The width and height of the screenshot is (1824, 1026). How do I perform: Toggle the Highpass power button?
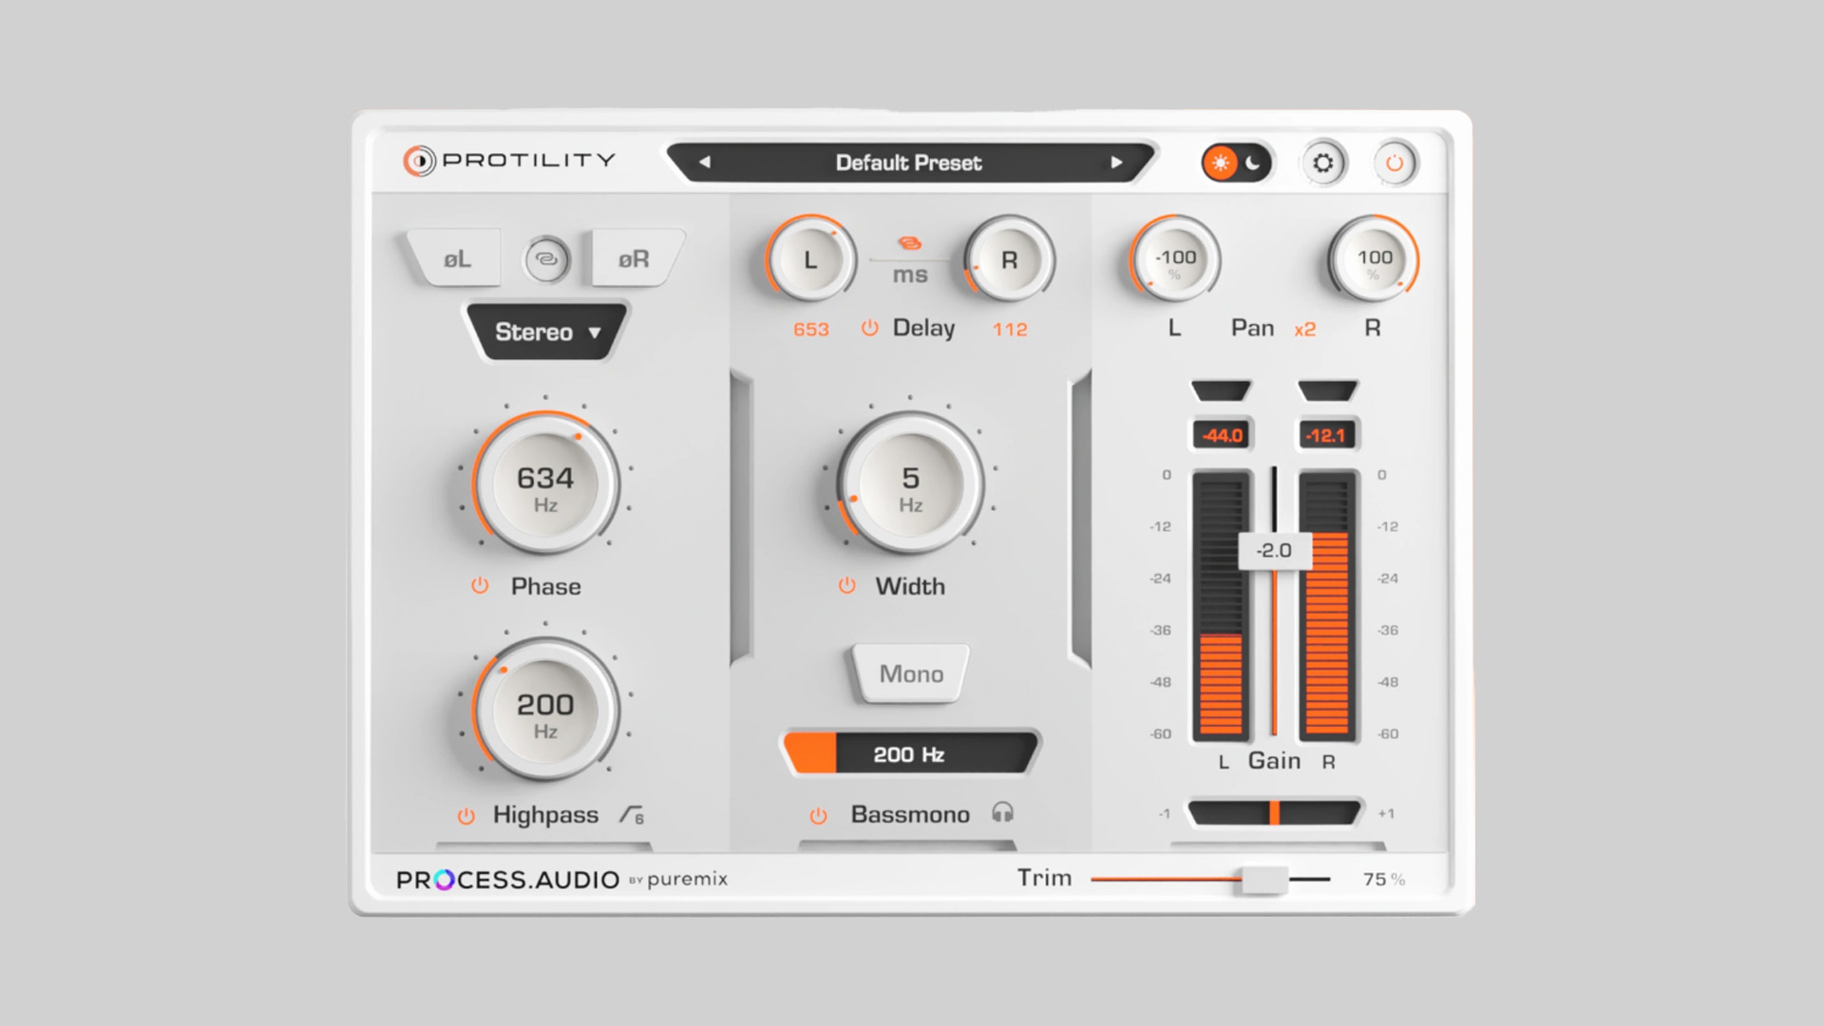pos(465,816)
